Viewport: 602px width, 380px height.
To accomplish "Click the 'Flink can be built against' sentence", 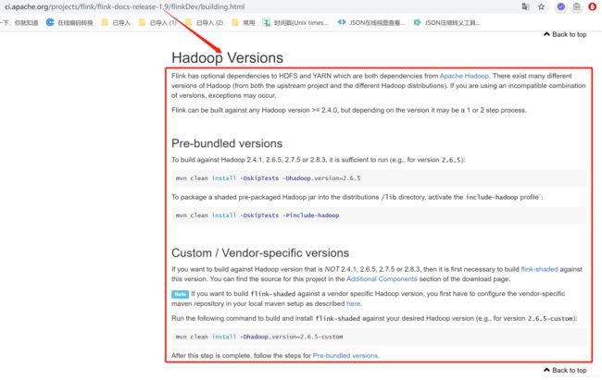I will [x=348, y=110].
